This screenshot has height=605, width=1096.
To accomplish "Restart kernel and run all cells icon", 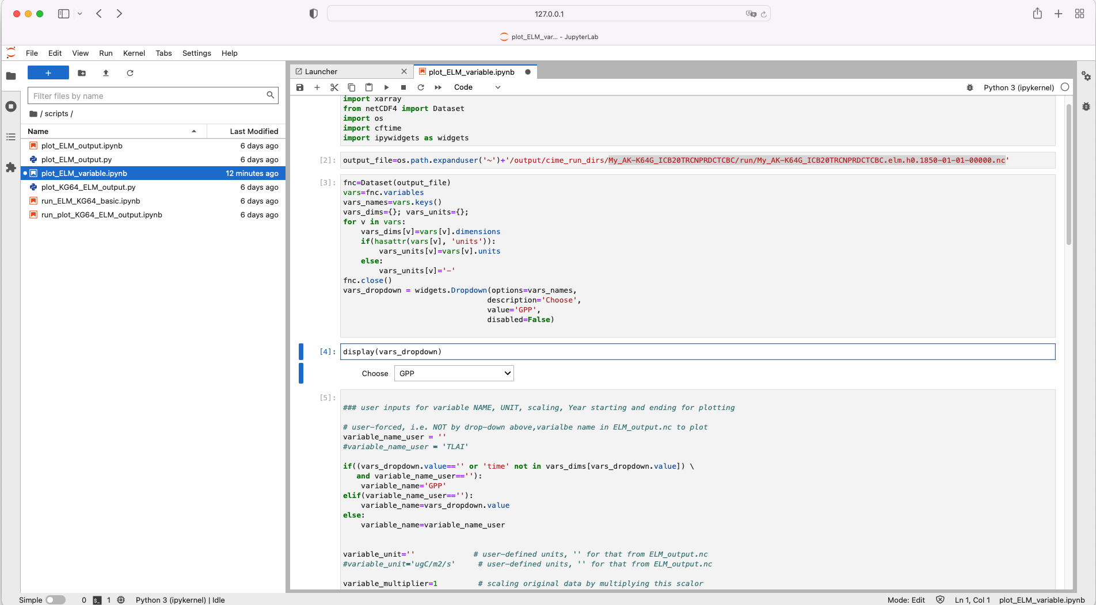I will (x=438, y=87).
